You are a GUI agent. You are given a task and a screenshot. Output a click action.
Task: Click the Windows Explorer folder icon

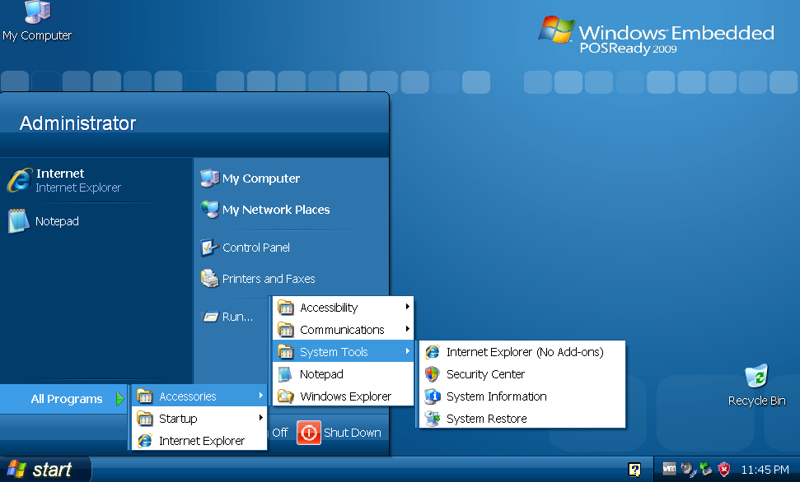tap(286, 396)
